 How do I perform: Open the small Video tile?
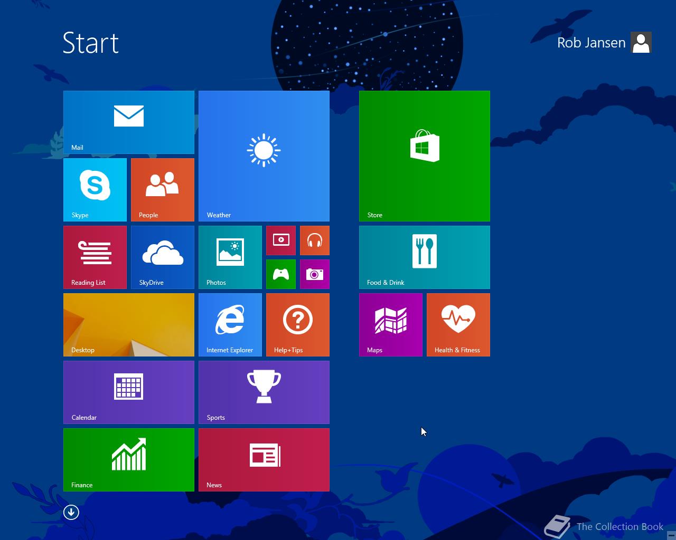281,240
